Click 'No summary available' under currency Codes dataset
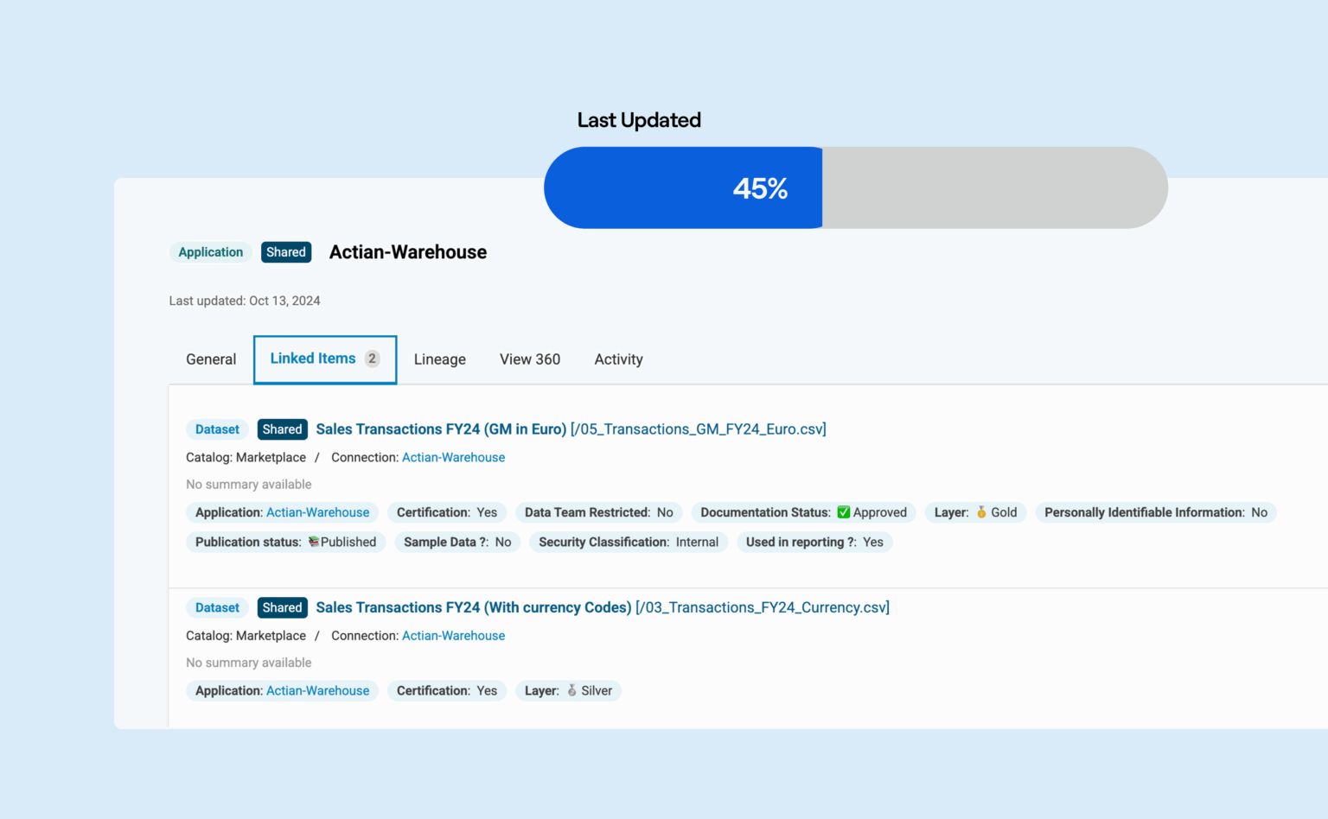1328x819 pixels. [248, 662]
